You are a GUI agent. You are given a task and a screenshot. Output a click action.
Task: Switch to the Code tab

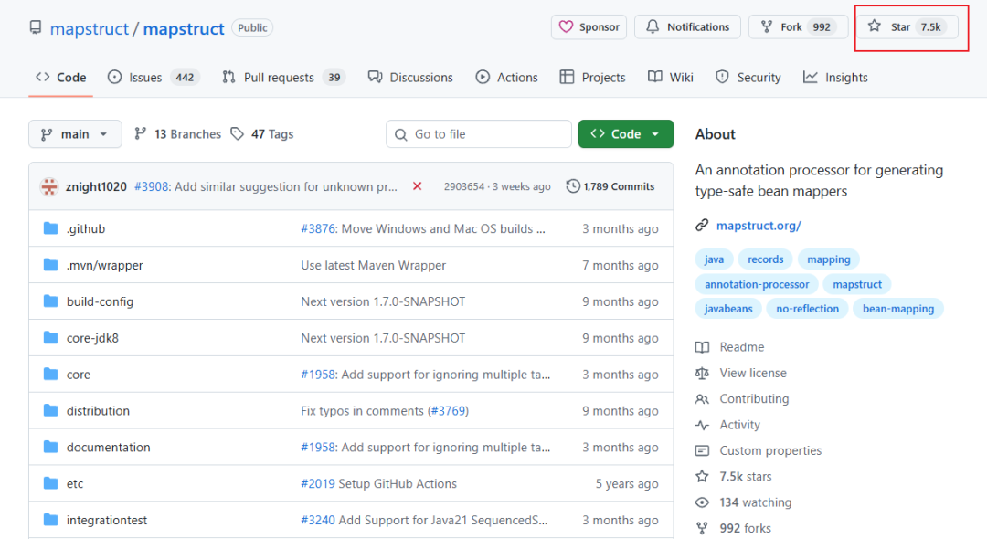click(61, 78)
